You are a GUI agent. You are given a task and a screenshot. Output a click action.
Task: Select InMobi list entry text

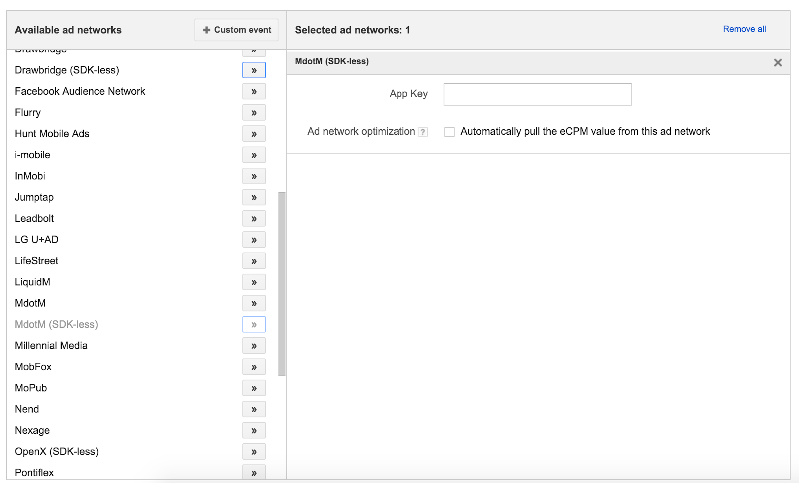point(30,176)
